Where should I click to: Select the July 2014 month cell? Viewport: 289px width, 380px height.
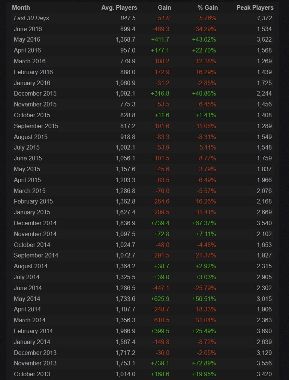(27, 277)
